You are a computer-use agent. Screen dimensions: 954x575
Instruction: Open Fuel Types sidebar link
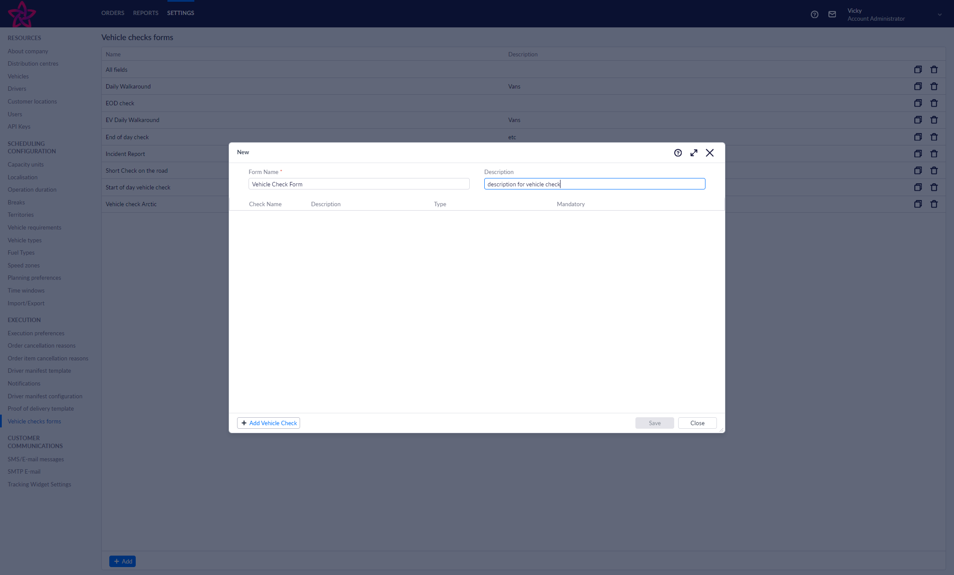click(21, 252)
